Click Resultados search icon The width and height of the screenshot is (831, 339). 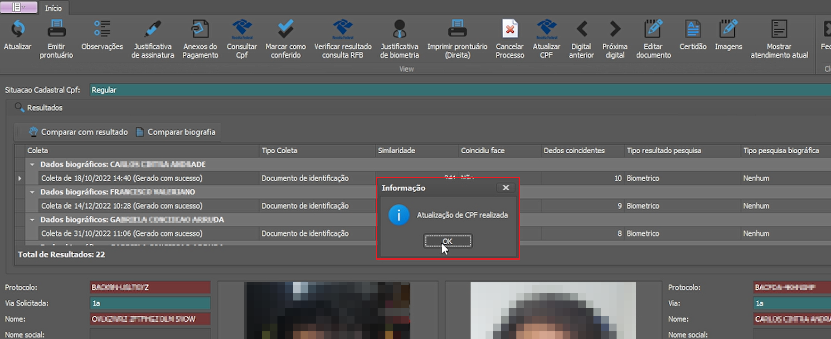pos(19,107)
